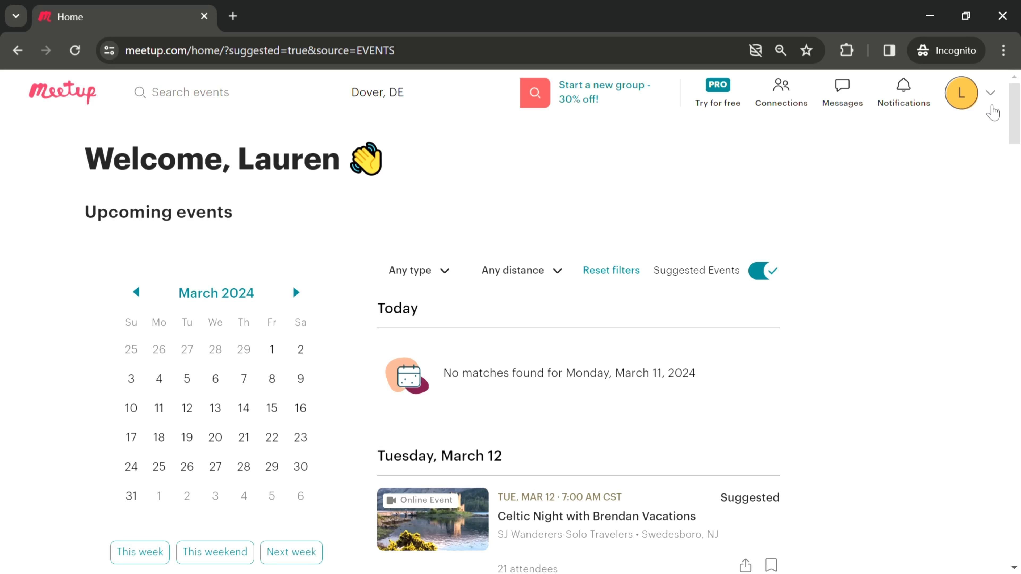Go to next month in calendar

[296, 292]
